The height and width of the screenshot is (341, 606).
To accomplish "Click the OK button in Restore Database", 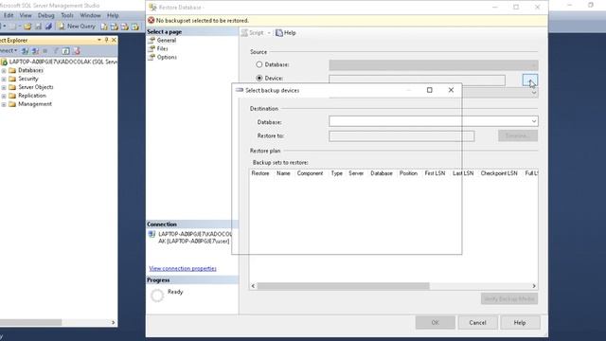I will [x=436, y=322].
